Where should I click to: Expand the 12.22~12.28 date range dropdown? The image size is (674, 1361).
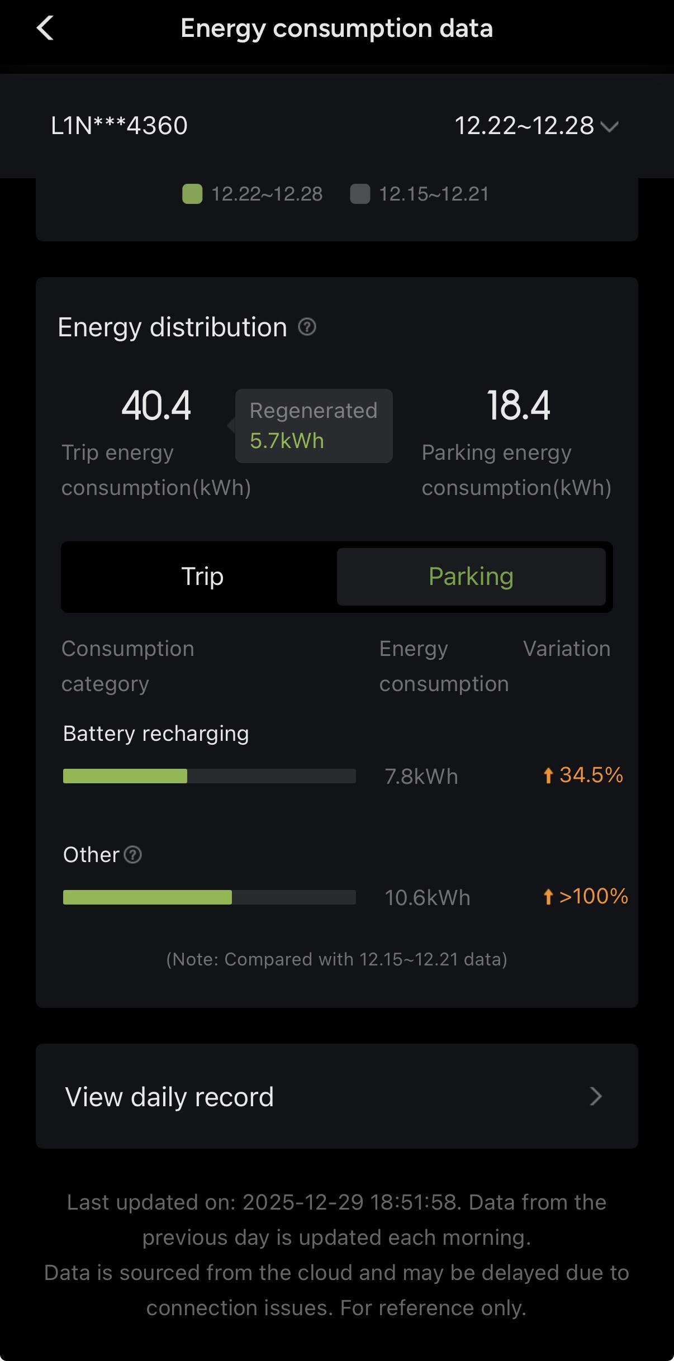[524, 126]
